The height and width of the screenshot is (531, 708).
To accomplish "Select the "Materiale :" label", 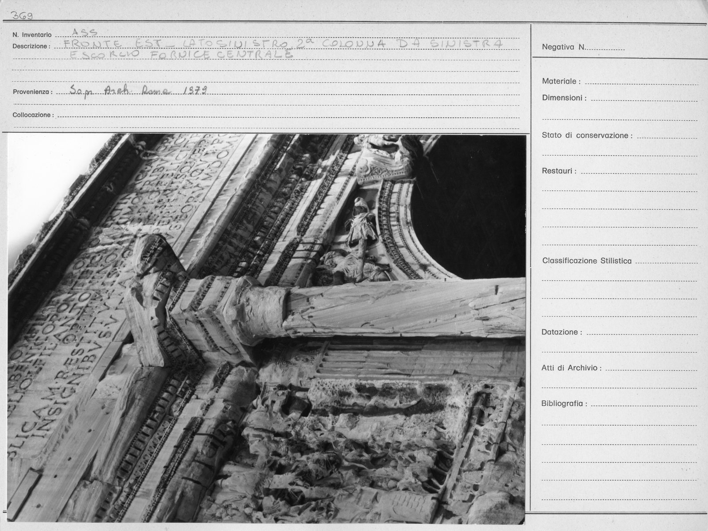I will coord(561,81).
